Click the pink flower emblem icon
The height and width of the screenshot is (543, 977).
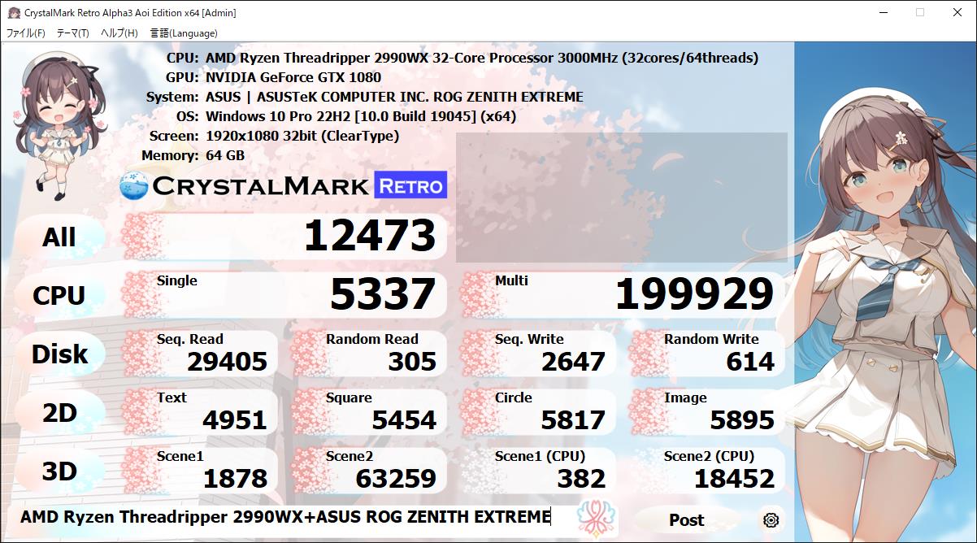click(597, 520)
